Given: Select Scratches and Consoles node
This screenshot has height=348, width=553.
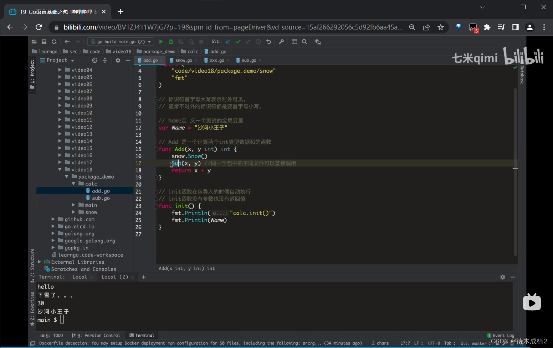Looking at the screenshot, I should 80,269.
